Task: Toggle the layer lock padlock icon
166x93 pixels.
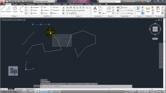Action: (72, 13)
